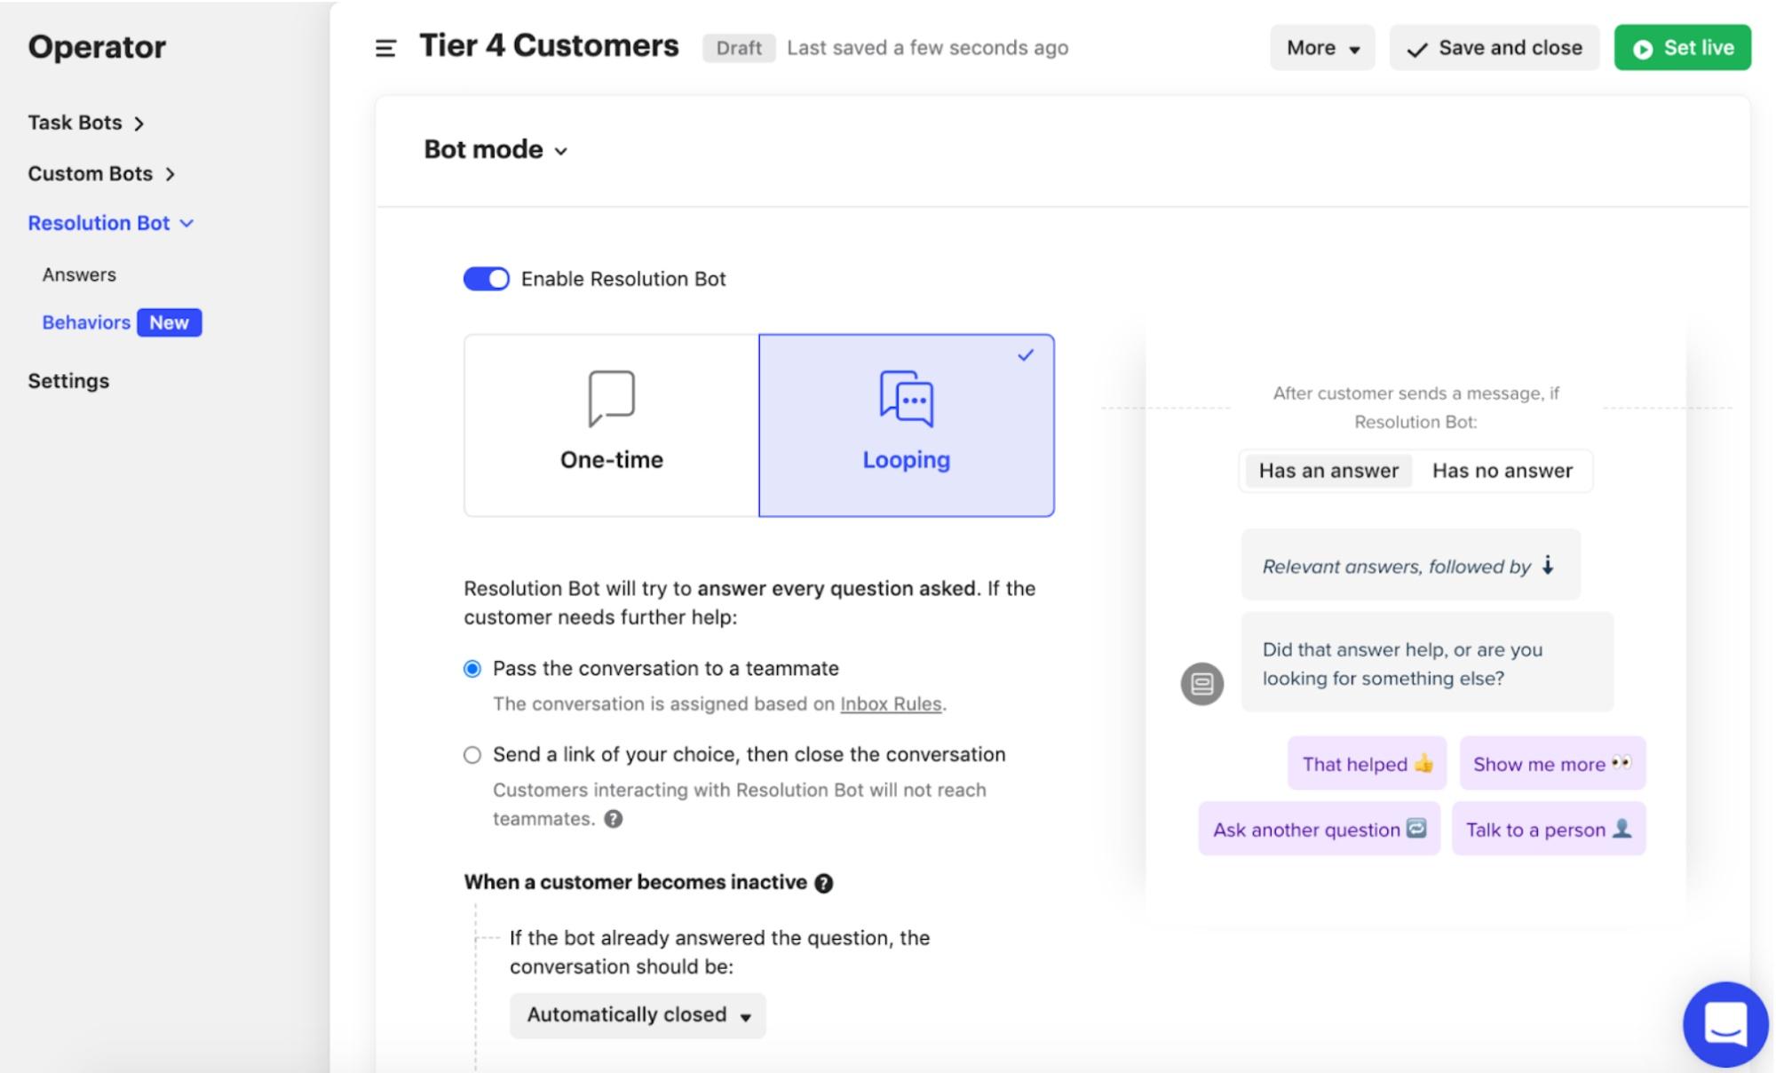The image size is (1776, 1073).
Task: Open Behaviors under Resolution Bot
Action: (x=86, y=322)
